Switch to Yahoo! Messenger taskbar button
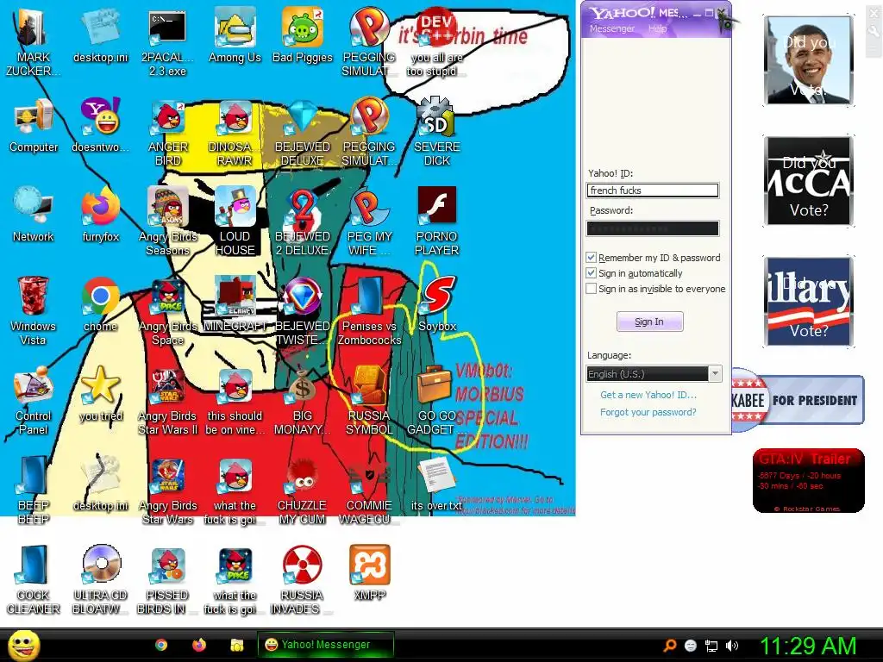883x662 pixels. pos(325,645)
